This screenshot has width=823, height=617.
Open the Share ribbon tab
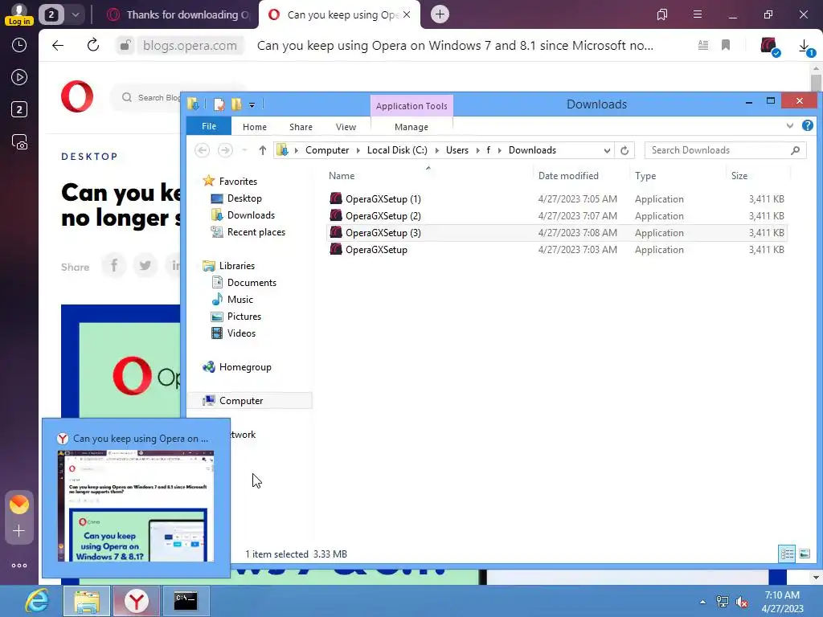[301, 127]
